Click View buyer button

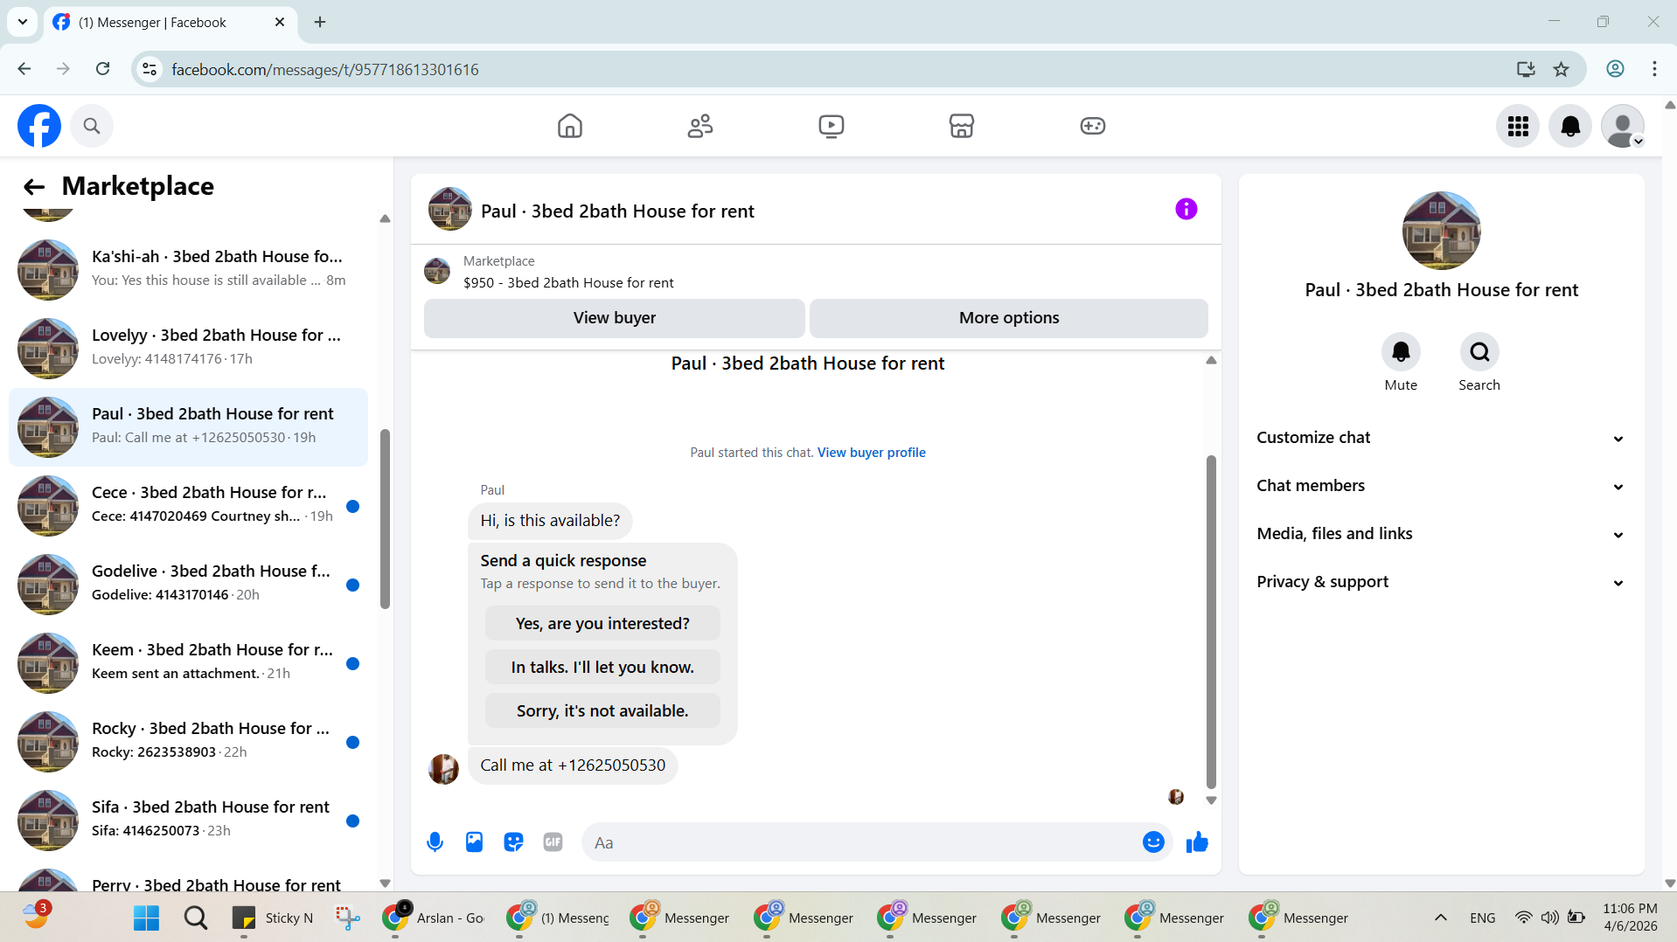[614, 318]
